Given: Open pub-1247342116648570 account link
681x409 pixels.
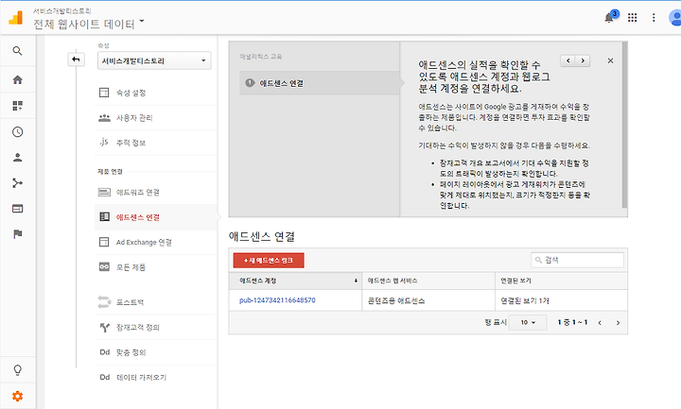Looking at the screenshot, I should coord(277,300).
